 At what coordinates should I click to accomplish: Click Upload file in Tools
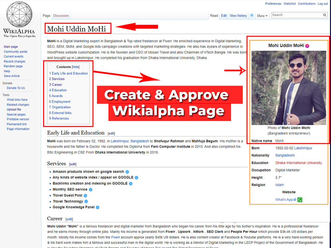click(14, 109)
